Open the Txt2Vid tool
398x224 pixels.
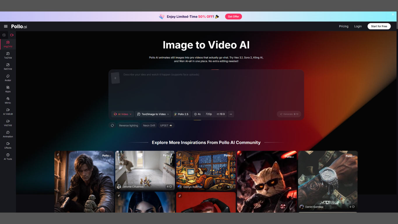tap(8, 55)
